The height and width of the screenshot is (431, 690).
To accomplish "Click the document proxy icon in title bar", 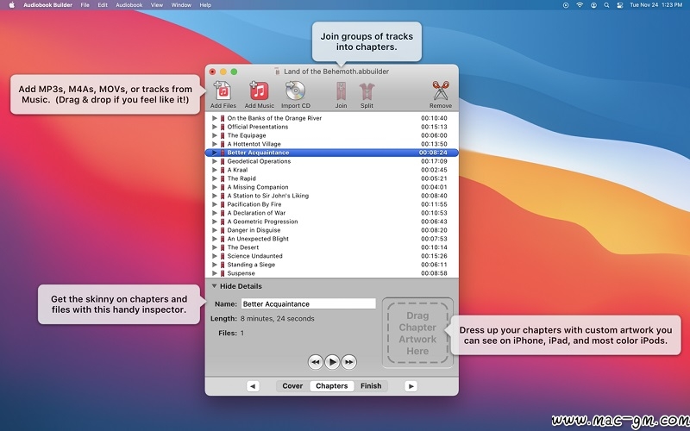I will tap(277, 72).
